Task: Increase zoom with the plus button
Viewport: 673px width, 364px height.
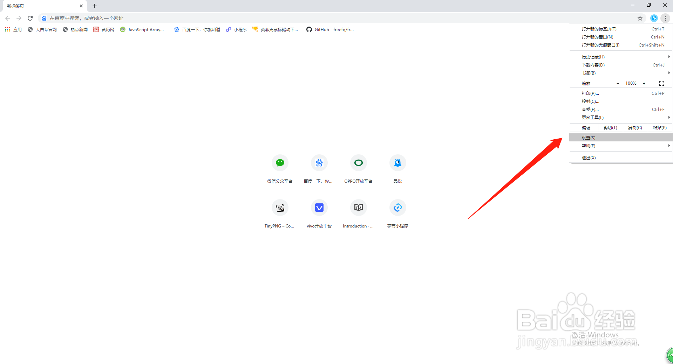Action: [x=644, y=83]
